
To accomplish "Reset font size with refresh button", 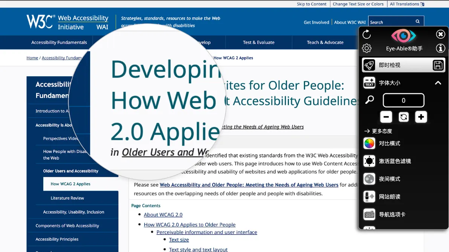I will coord(403,117).
